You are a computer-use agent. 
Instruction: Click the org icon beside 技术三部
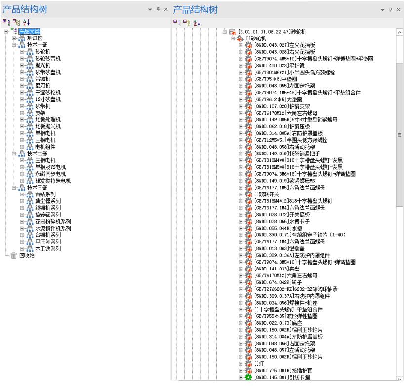coord(22,188)
